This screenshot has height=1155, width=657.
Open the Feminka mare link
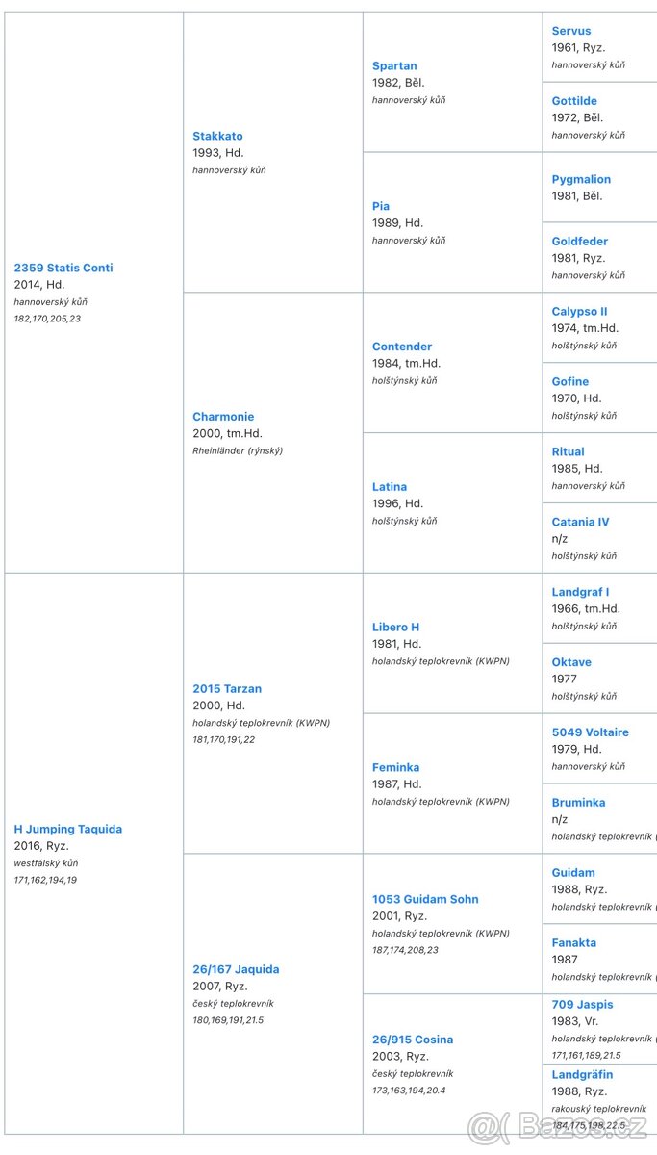pyautogui.click(x=396, y=767)
